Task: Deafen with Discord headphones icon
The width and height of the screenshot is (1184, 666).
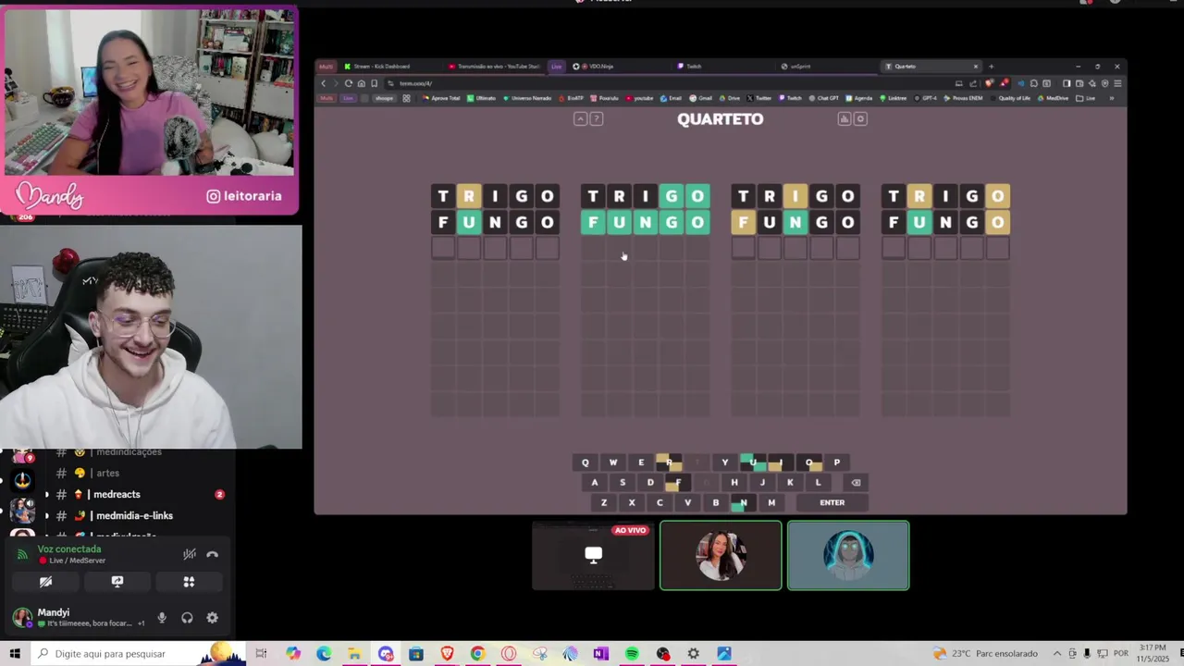Action: 187,618
